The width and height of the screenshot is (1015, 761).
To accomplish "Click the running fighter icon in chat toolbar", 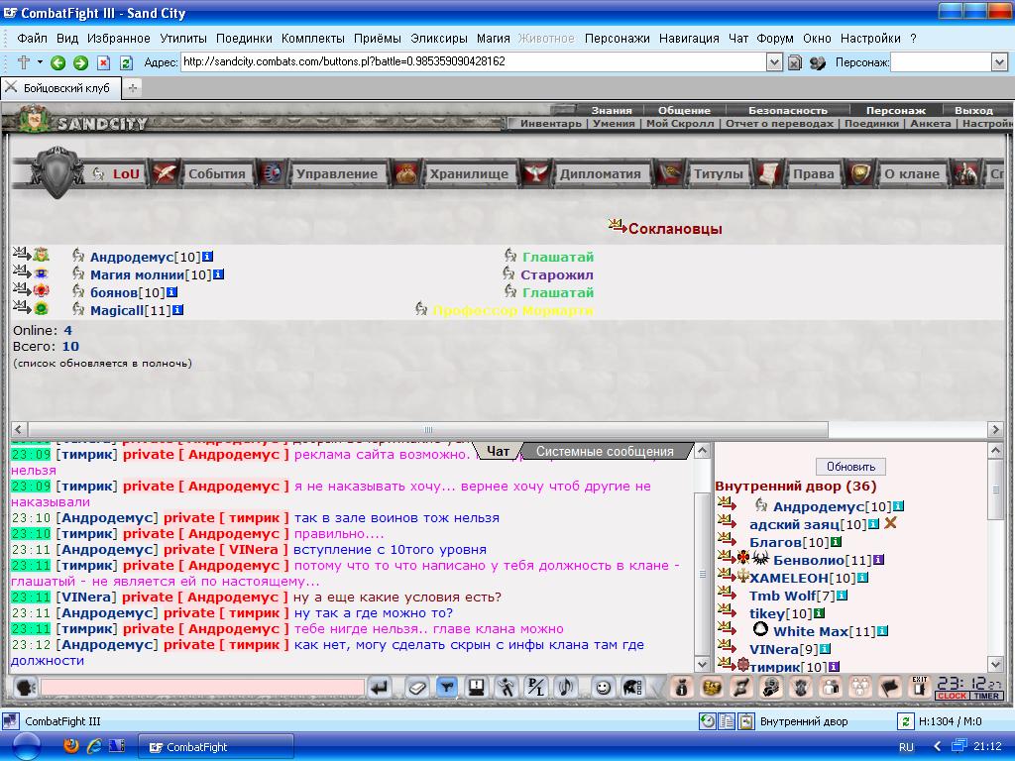I will [507, 688].
